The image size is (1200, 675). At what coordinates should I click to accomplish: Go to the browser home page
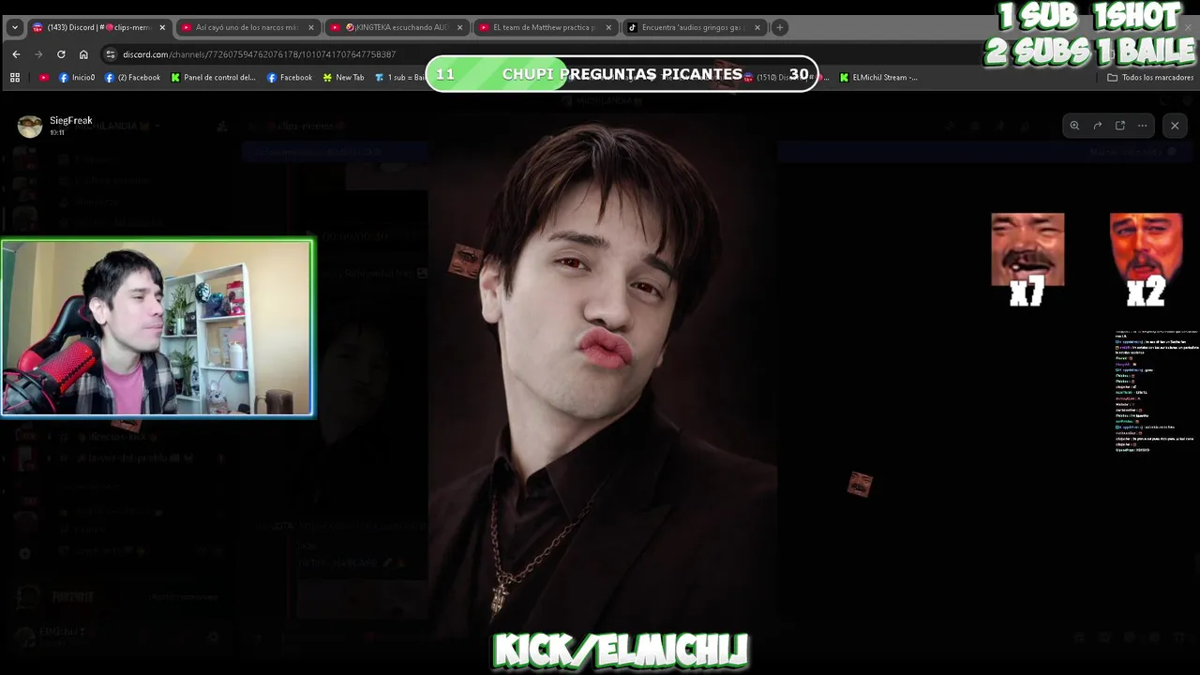(83, 54)
